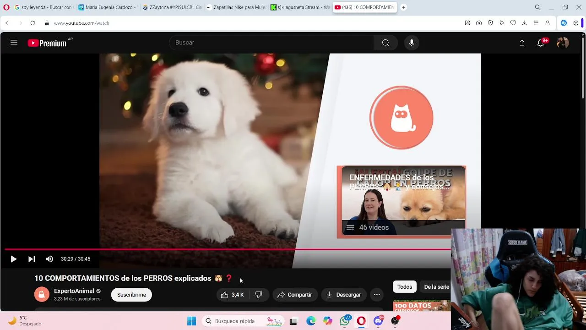Open the browser tab search magnifier
Screen dimensions: 586x330
pyautogui.click(x=537, y=7)
